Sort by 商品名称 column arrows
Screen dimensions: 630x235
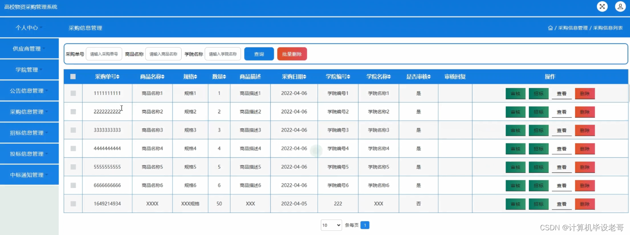click(x=163, y=77)
